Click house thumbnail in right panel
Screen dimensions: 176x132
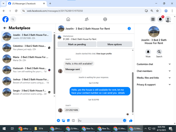tap(154, 32)
